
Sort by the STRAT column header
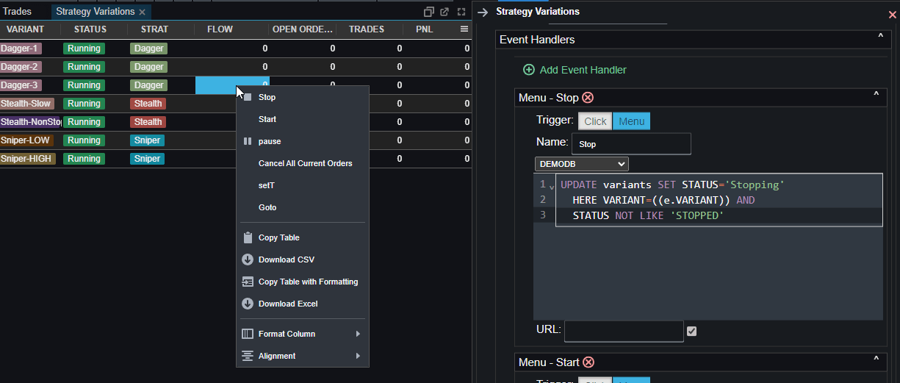[154, 29]
